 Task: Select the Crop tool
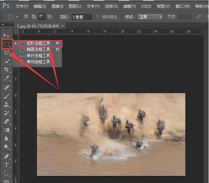click(x=6, y=70)
